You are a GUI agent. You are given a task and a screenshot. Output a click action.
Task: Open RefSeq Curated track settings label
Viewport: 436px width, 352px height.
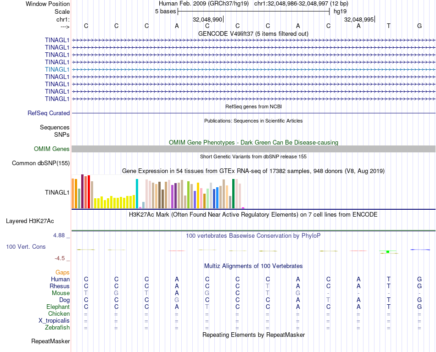pyautogui.click(x=49, y=113)
